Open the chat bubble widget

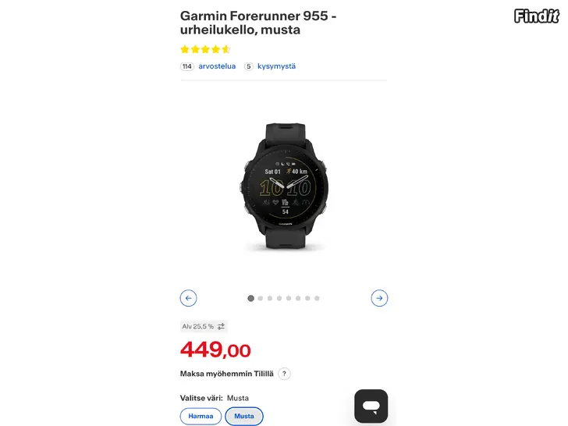(371, 406)
